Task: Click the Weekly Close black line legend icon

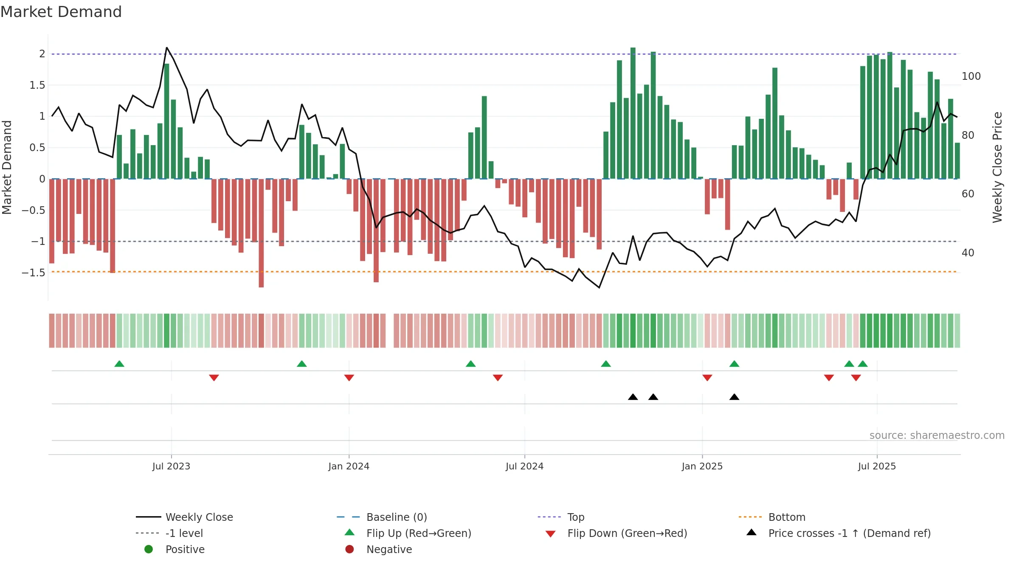Action: (x=148, y=517)
